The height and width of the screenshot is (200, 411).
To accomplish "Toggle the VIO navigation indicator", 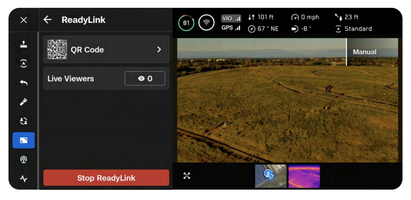I will 231,18.
